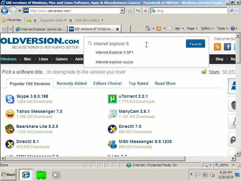The width and height of the screenshot is (241, 181).
Task: Switch to 'Internet Explorer cannot dis...' tab
Action: coord(41,29)
